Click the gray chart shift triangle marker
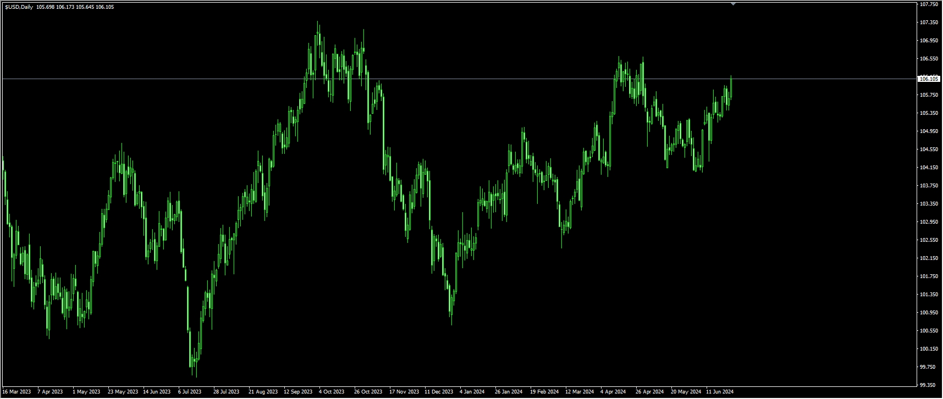 (x=733, y=4)
